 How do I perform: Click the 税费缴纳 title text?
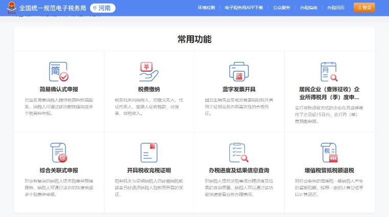click(148, 89)
